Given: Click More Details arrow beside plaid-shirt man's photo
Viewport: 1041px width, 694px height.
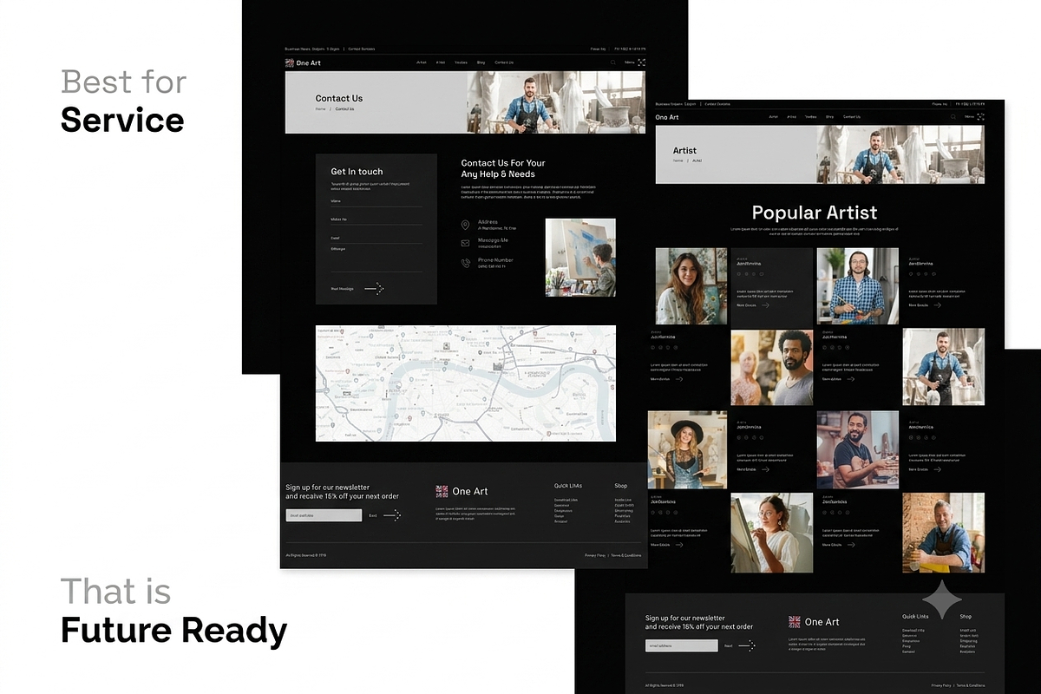Looking at the screenshot, I should (936, 305).
